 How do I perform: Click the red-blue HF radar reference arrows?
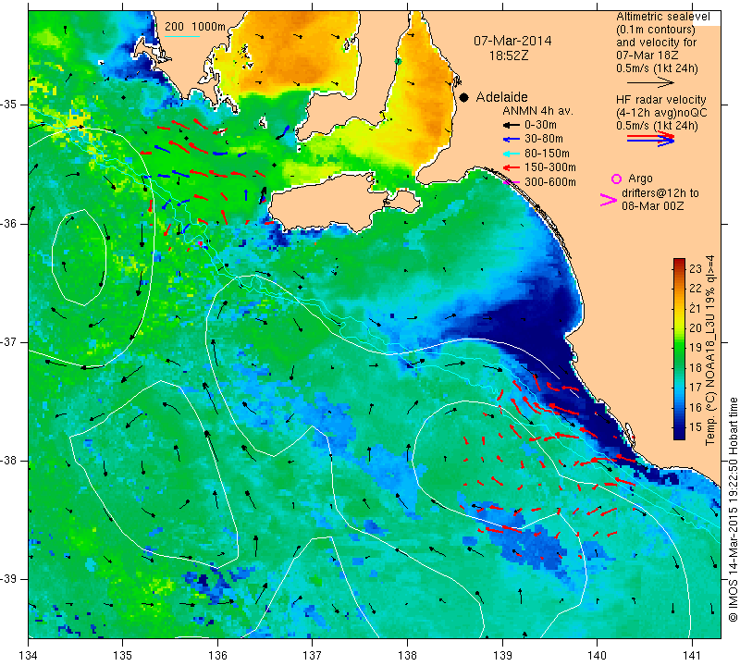[651, 139]
